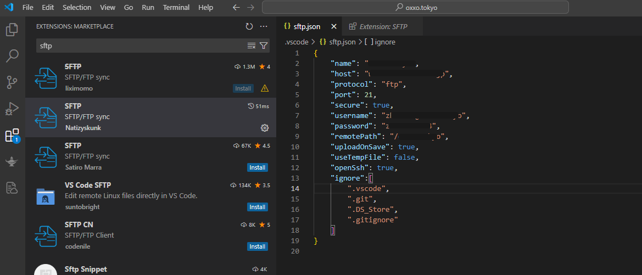Viewport: 642px width, 275px height.
Task: Open the Terminal menu
Action: [176, 7]
